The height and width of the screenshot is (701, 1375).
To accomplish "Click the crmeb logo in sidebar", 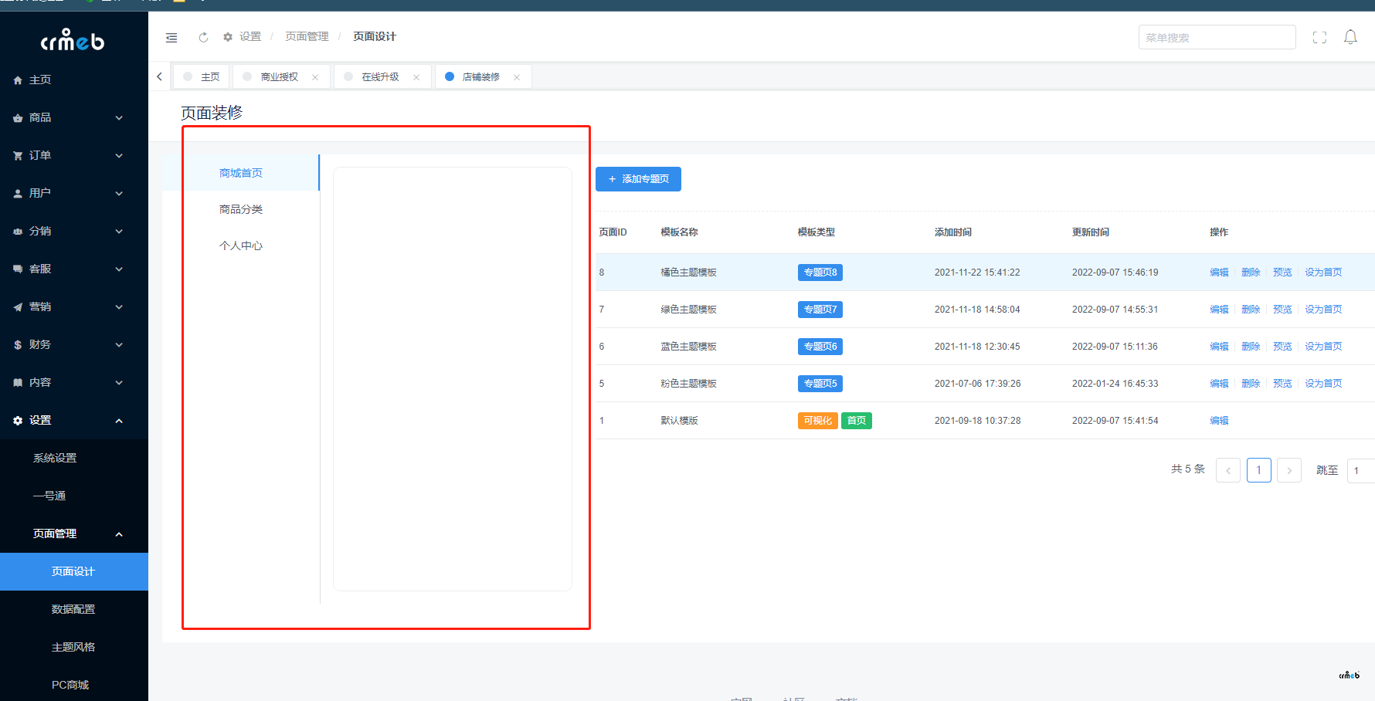I will (x=73, y=40).
